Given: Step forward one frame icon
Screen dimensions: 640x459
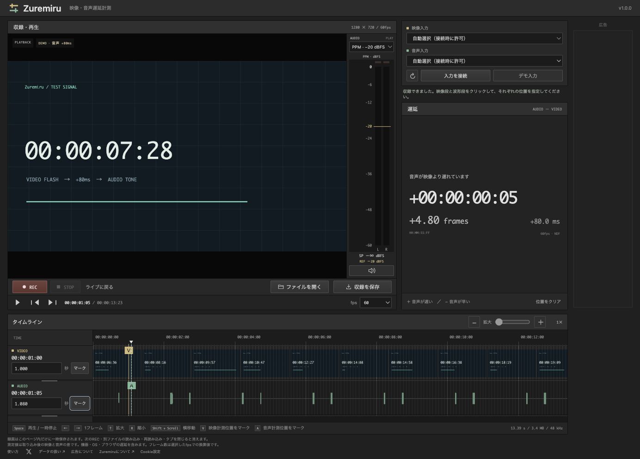Looking at the screenshot, I should [x=52, y=302].
